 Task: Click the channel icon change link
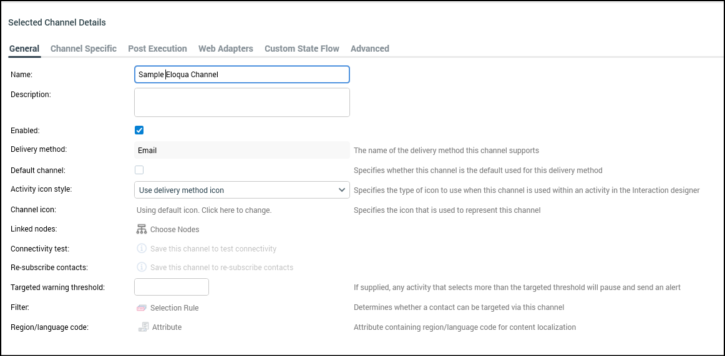pos(204,210)
